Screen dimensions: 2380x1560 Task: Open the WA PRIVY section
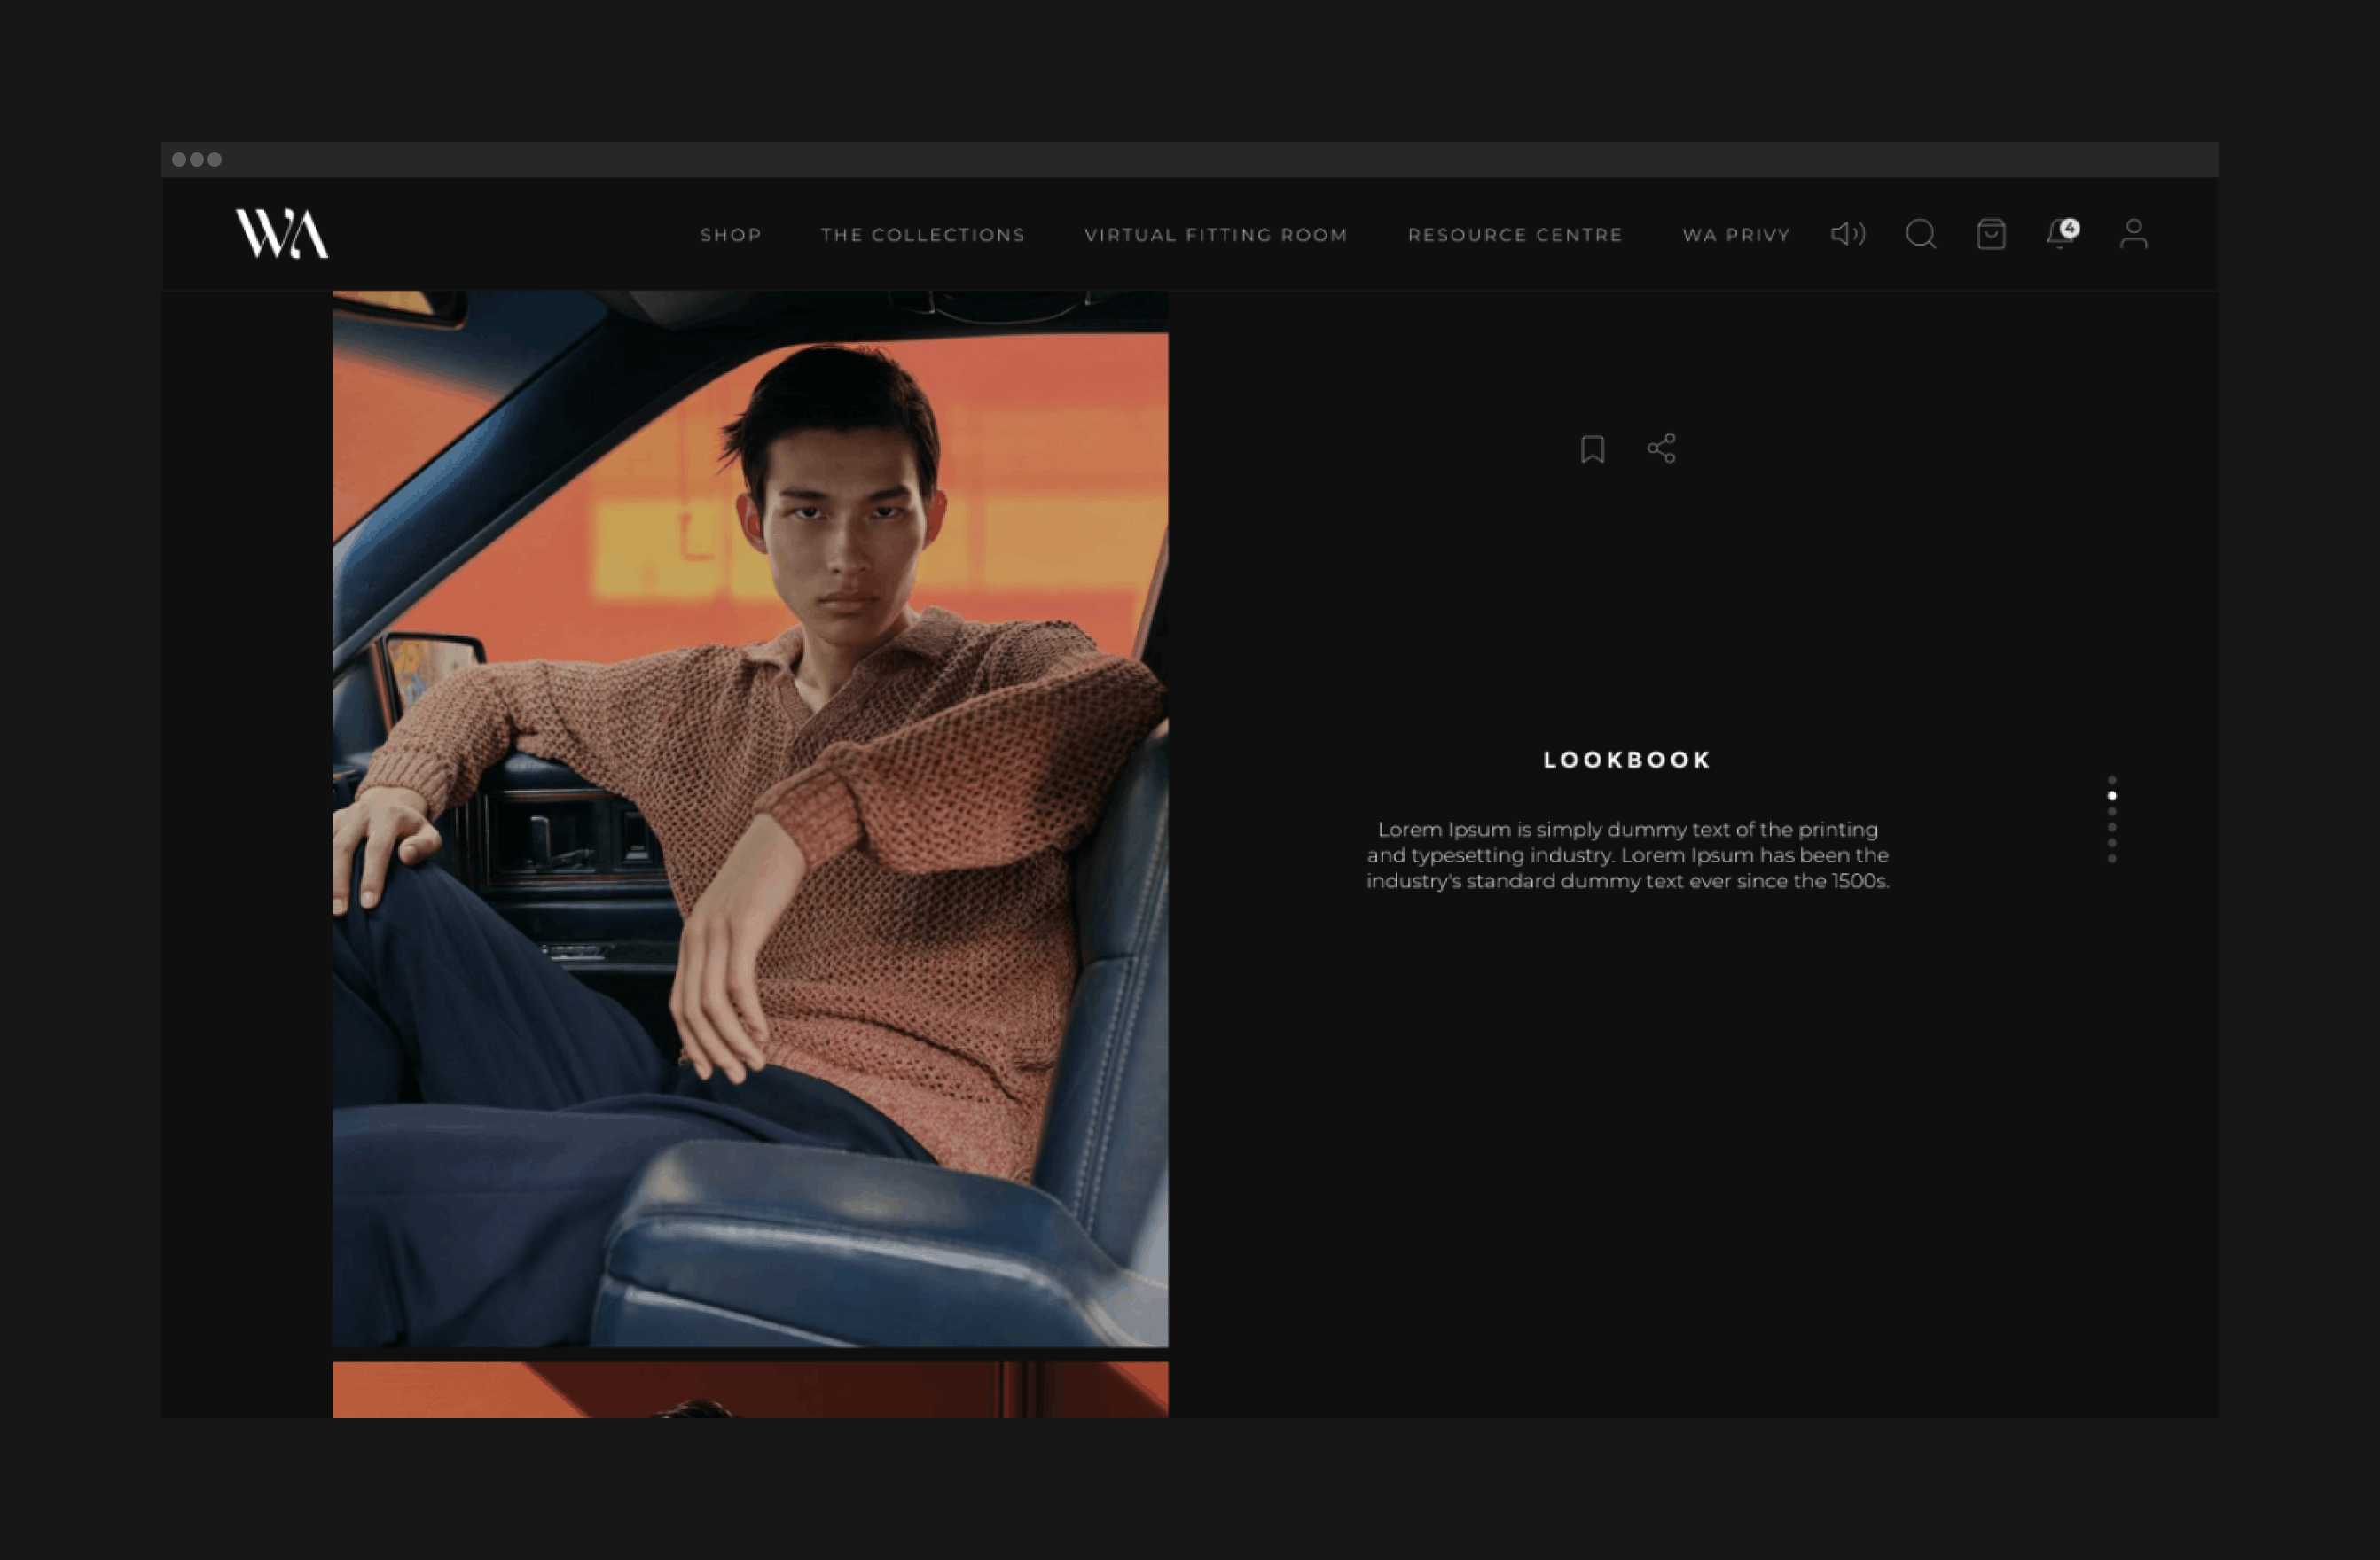(x=1736, y=235)
